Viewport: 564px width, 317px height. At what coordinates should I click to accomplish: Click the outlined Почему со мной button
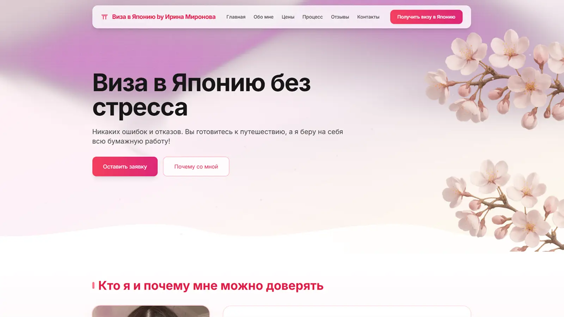coord(196,167)
